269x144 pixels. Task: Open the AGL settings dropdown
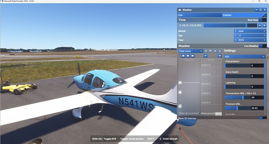click(245, 57)
